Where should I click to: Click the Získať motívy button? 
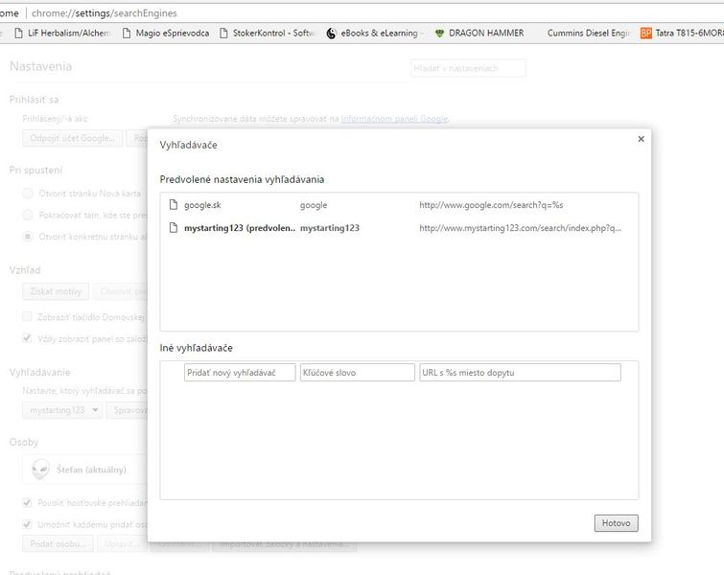tap(56, 291)
